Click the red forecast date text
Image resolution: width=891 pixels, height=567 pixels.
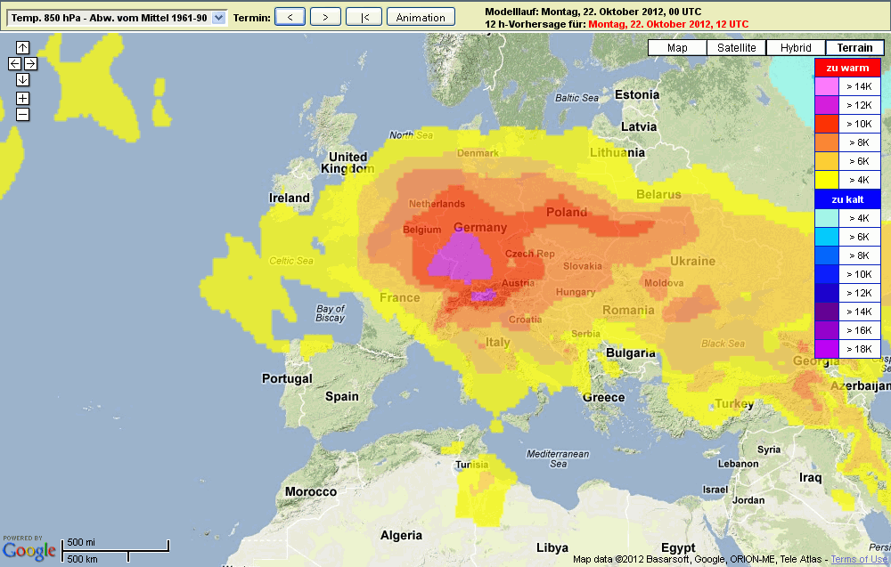click(668, 24)
